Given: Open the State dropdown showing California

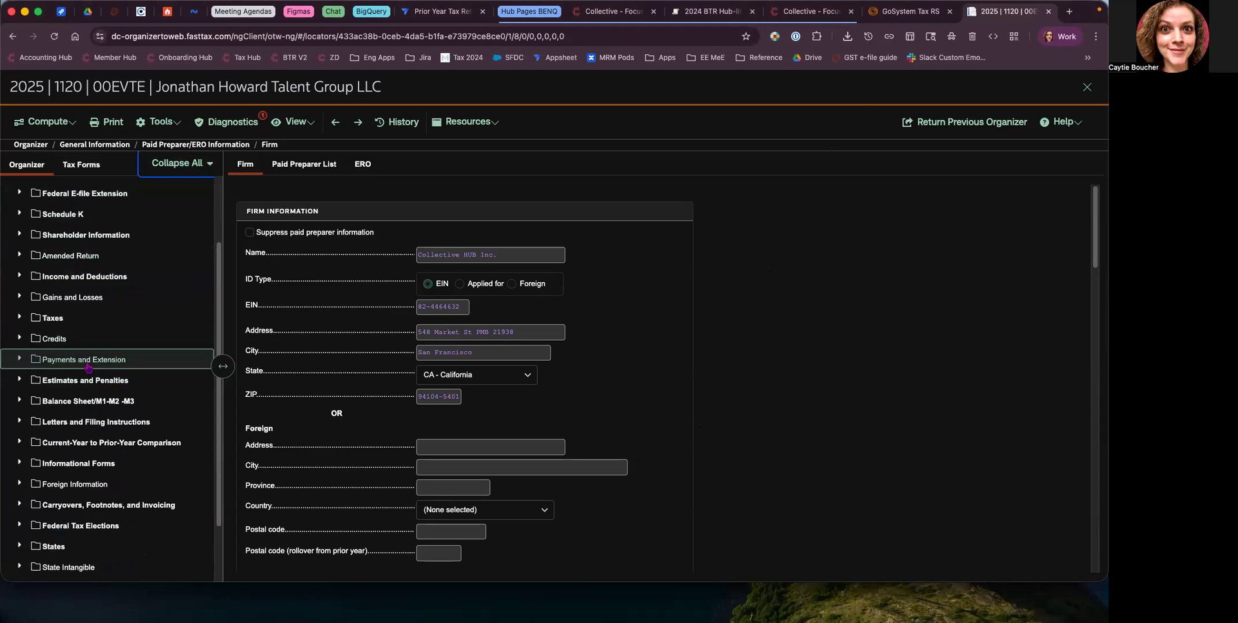Looking at the screenshot, I should click(x=477, y=375).
